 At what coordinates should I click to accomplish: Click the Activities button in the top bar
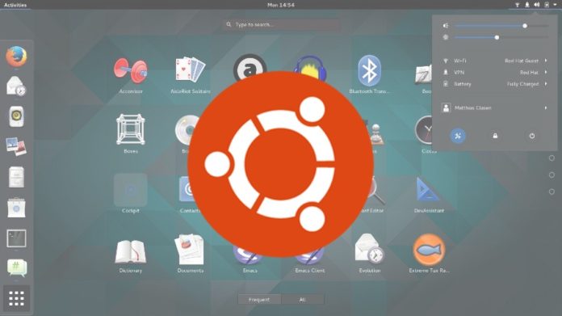pos(15,5)
